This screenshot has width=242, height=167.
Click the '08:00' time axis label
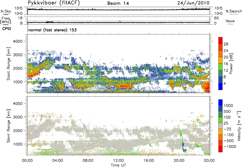coord(88,161)
